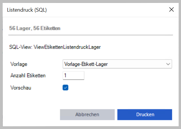Click the horizontal line under the heading
181x129 pixels.
(90, 35)
